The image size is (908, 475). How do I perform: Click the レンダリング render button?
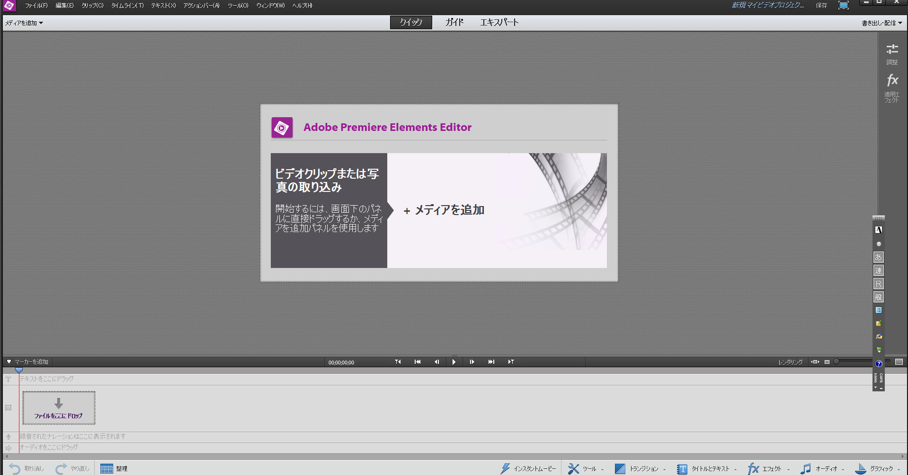(x=791, y=363)
